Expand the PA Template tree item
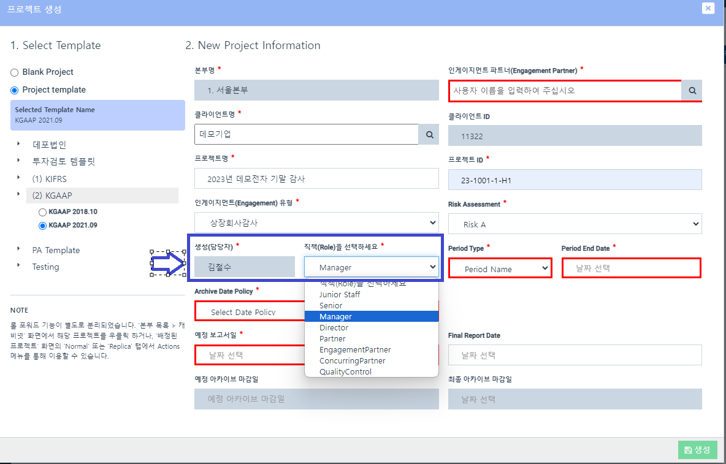 (x=19, y=250)
